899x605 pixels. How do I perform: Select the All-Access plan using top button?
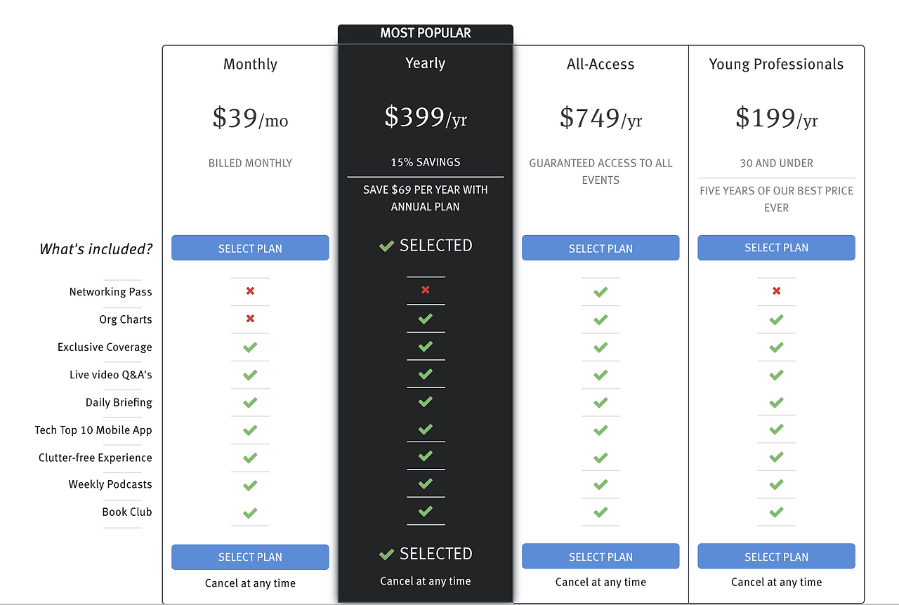coord(601,248)
